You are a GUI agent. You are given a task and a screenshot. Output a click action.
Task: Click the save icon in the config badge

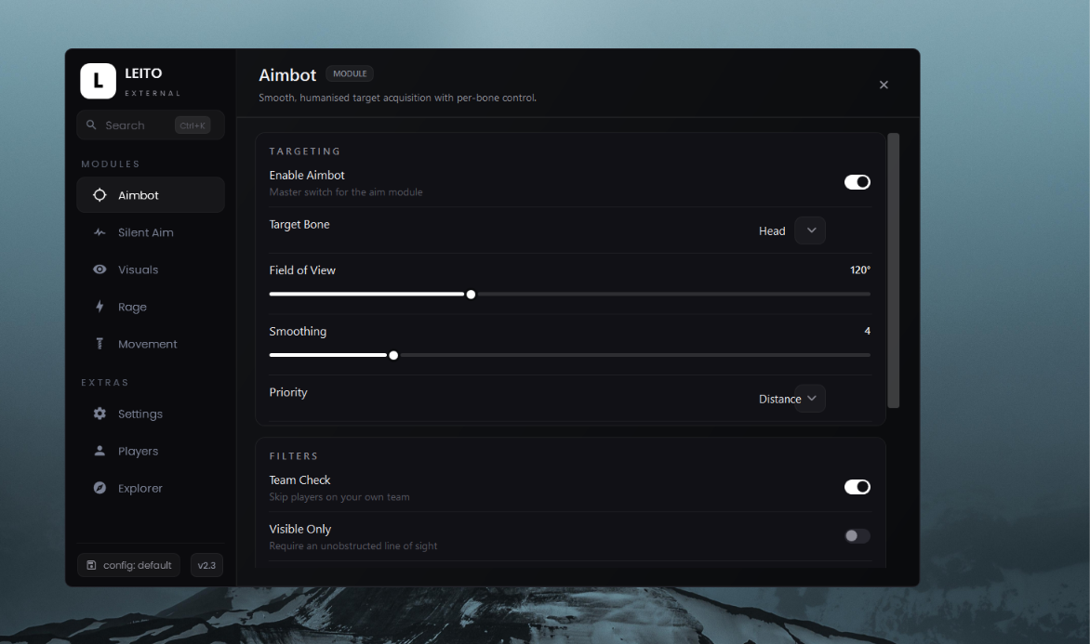[x=91, y=565]
